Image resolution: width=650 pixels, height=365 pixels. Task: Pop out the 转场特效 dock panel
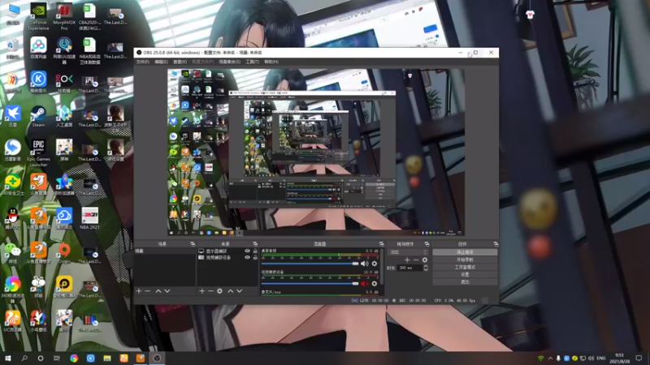427,244
